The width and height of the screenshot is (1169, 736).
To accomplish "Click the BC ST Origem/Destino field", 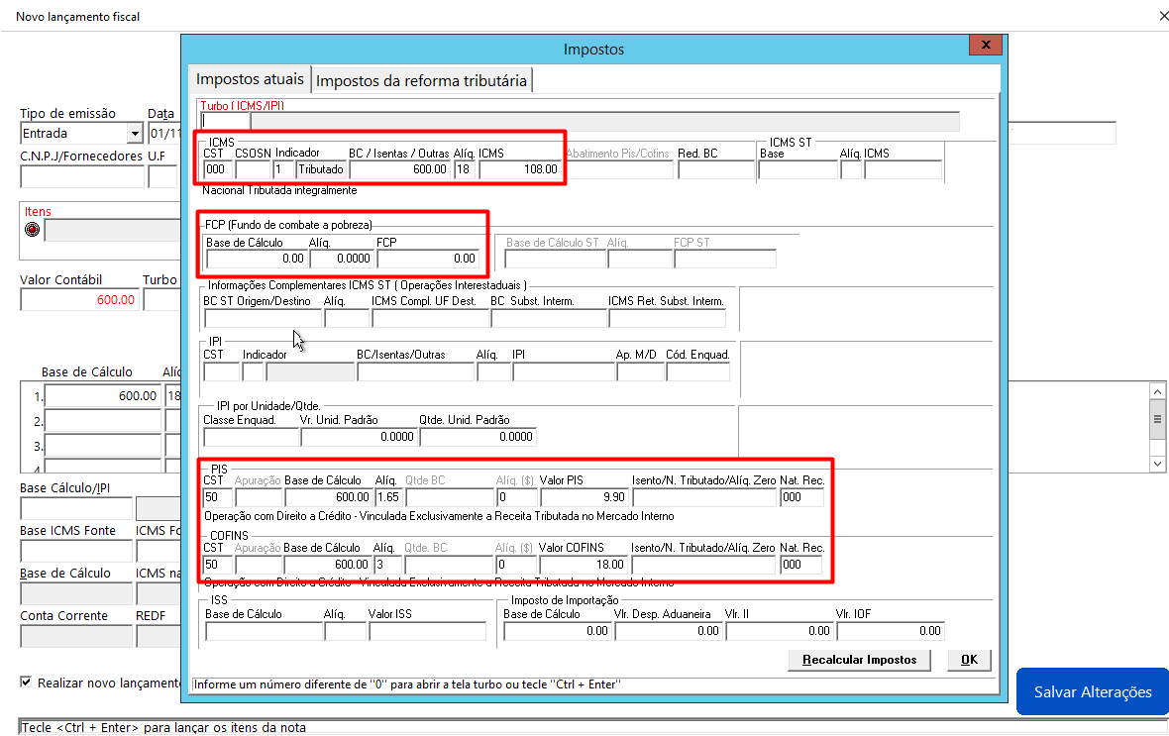I will [263, 318].
